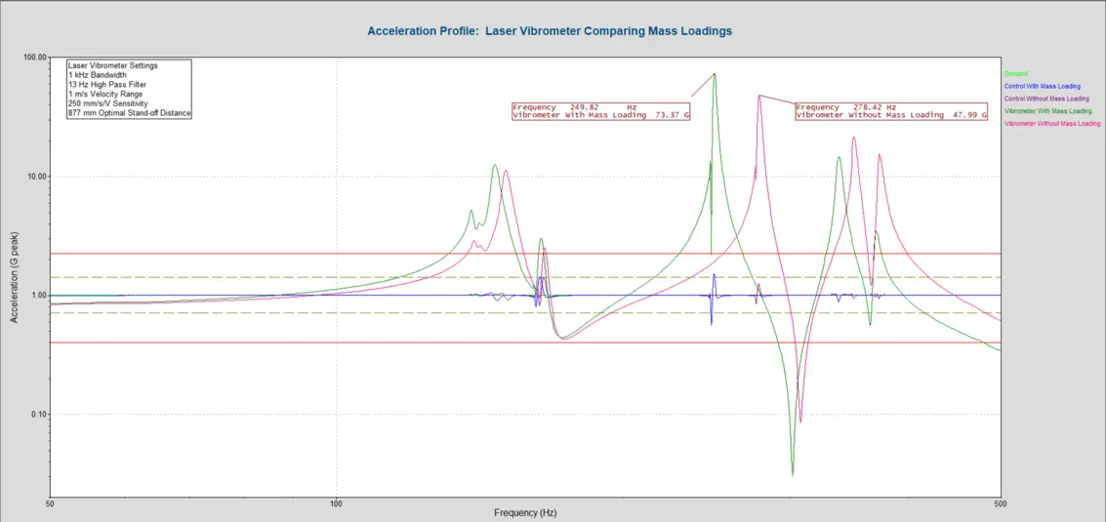This screenshot has width=1106, height=522.
Task: Click the 100.00 y-axis tick label
Action: [x=35, y=58]
